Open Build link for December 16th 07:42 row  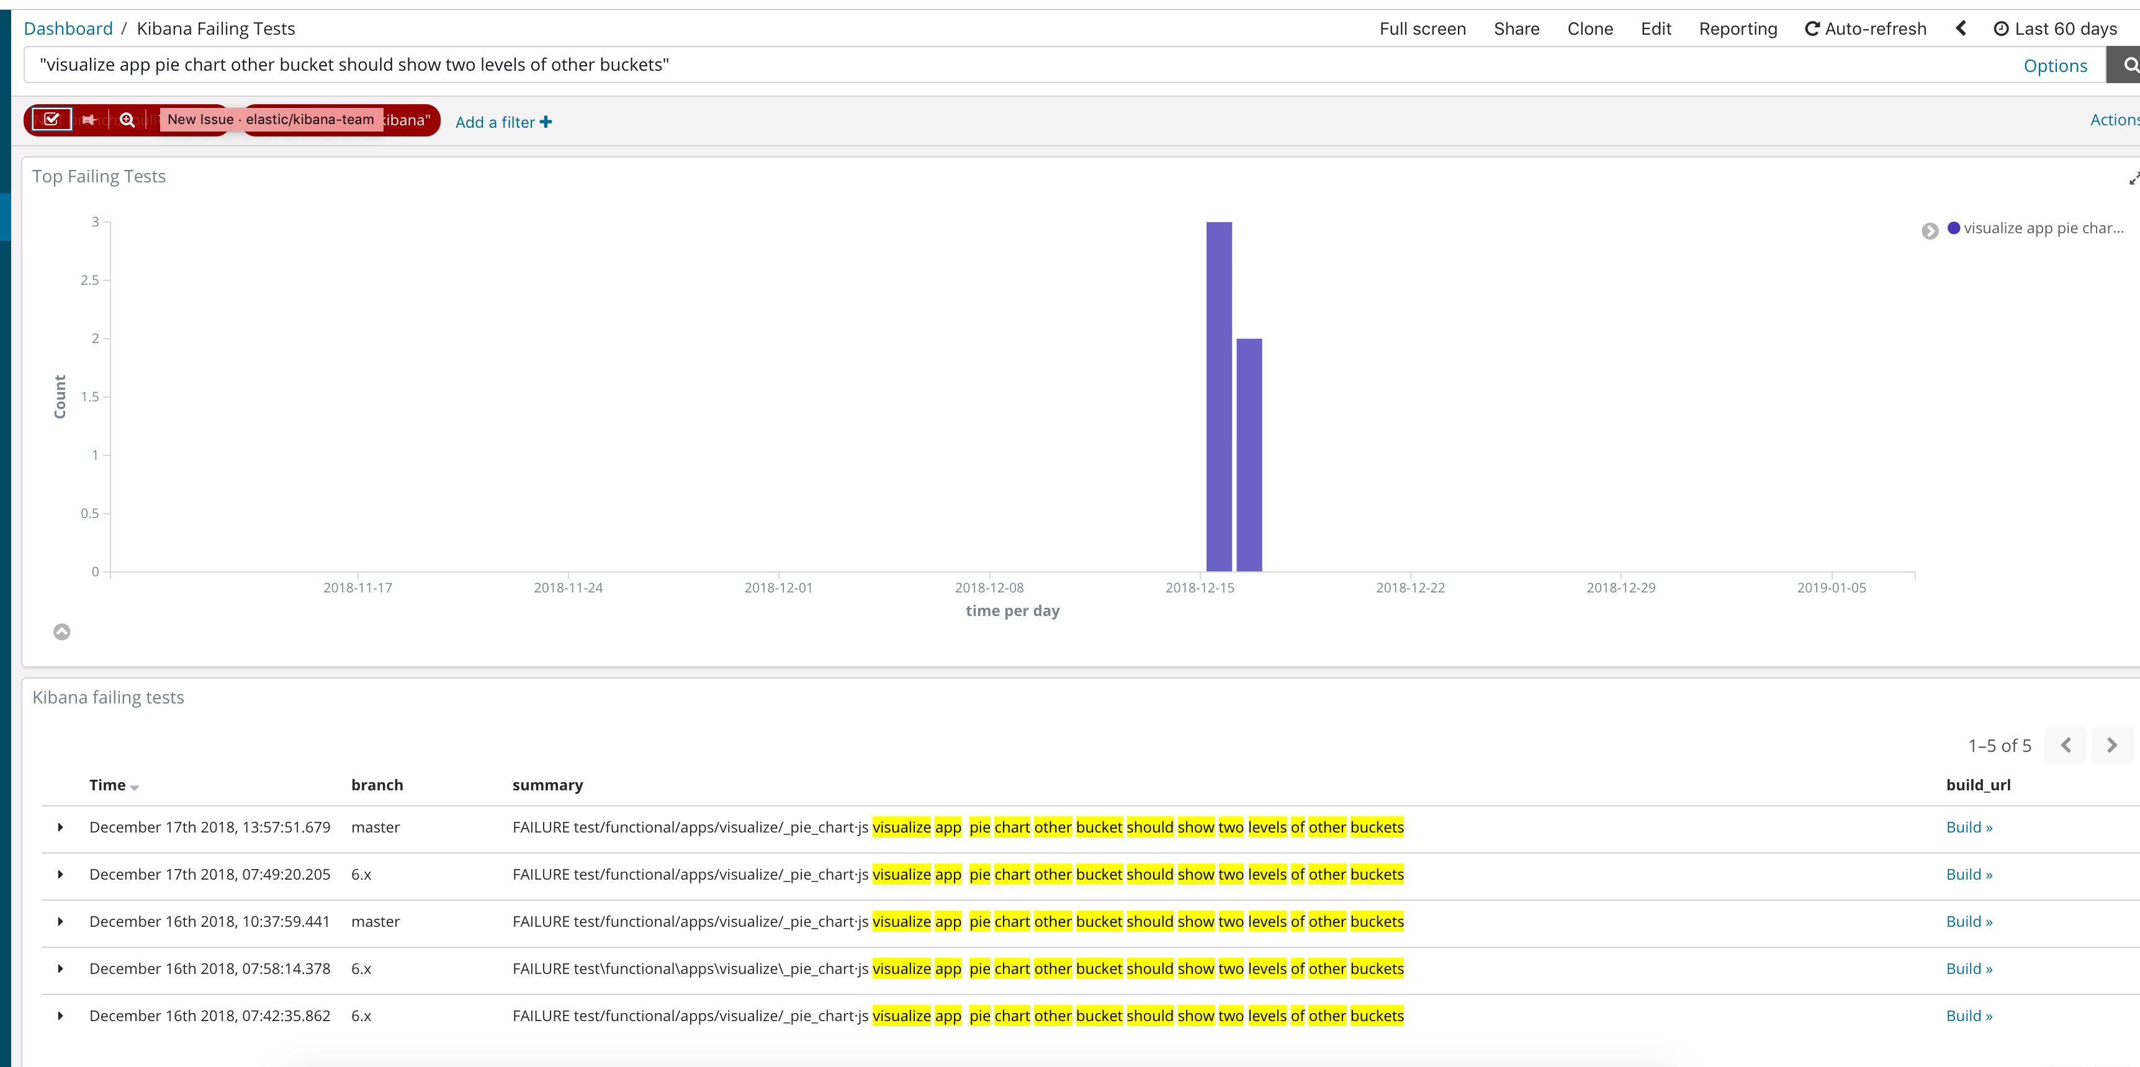click(1969, 1016)
